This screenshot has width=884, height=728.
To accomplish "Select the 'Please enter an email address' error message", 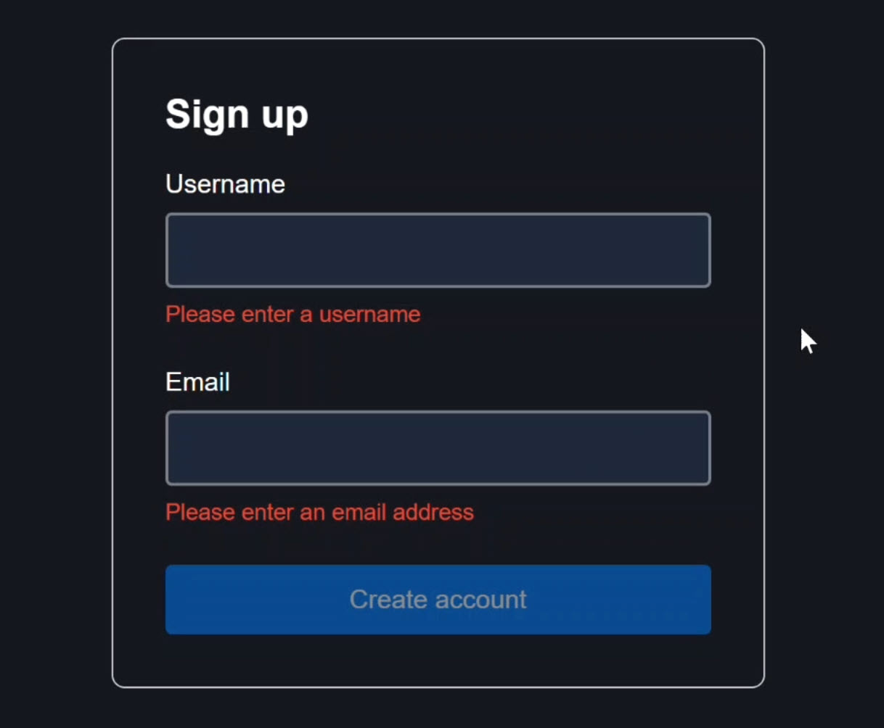I will (x=319, y=512).
